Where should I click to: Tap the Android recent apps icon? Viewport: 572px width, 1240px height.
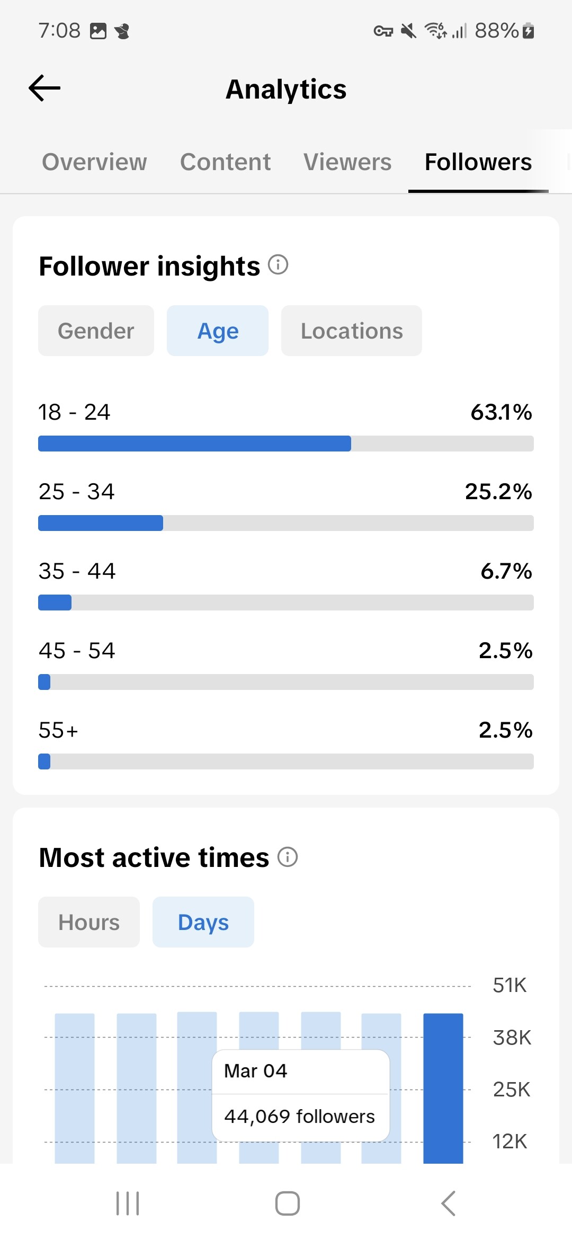coord(128,1203)
